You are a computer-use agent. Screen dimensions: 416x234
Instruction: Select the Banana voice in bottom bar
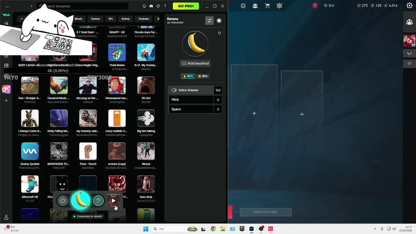click(x=81, y=200)
